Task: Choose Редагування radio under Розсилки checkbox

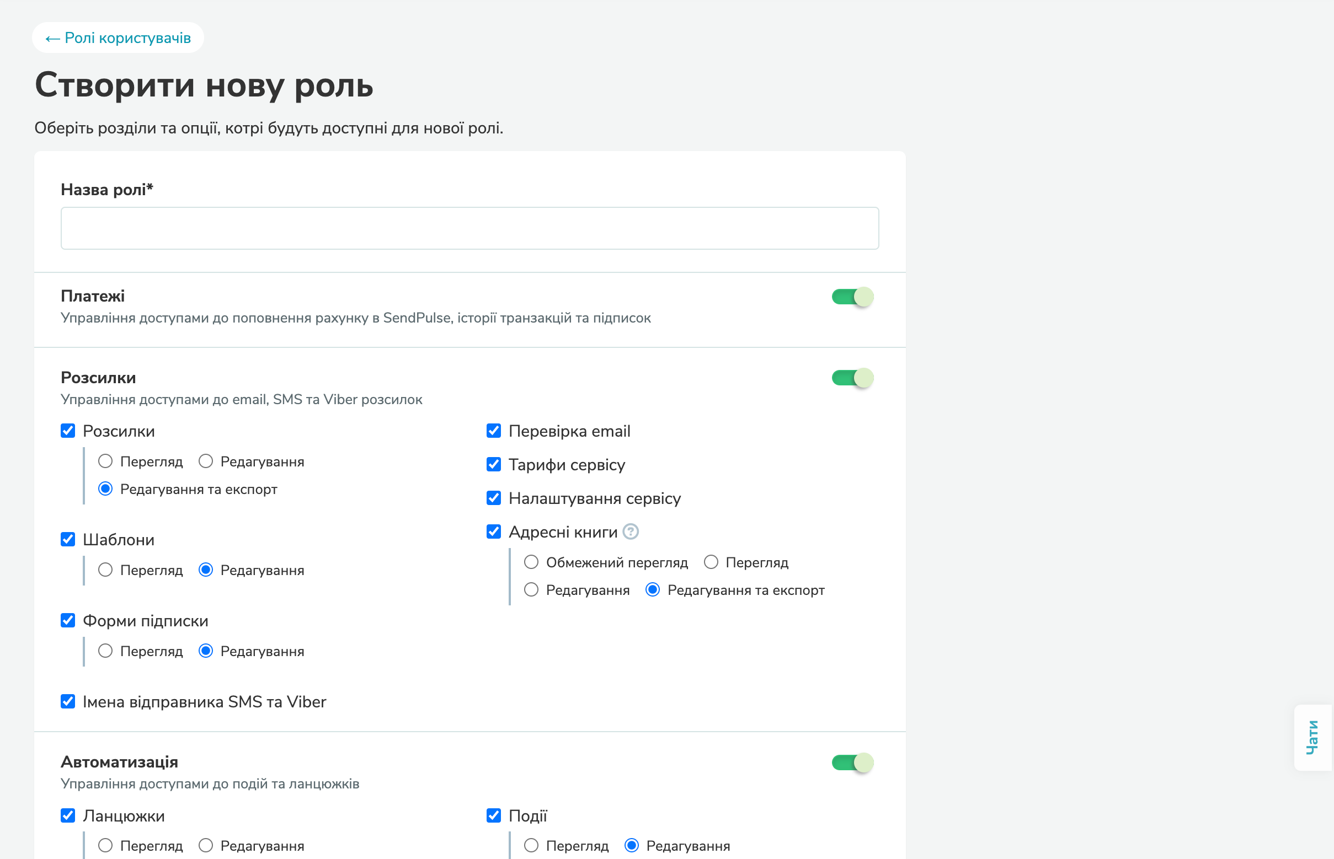Action: tap(206, 461)
